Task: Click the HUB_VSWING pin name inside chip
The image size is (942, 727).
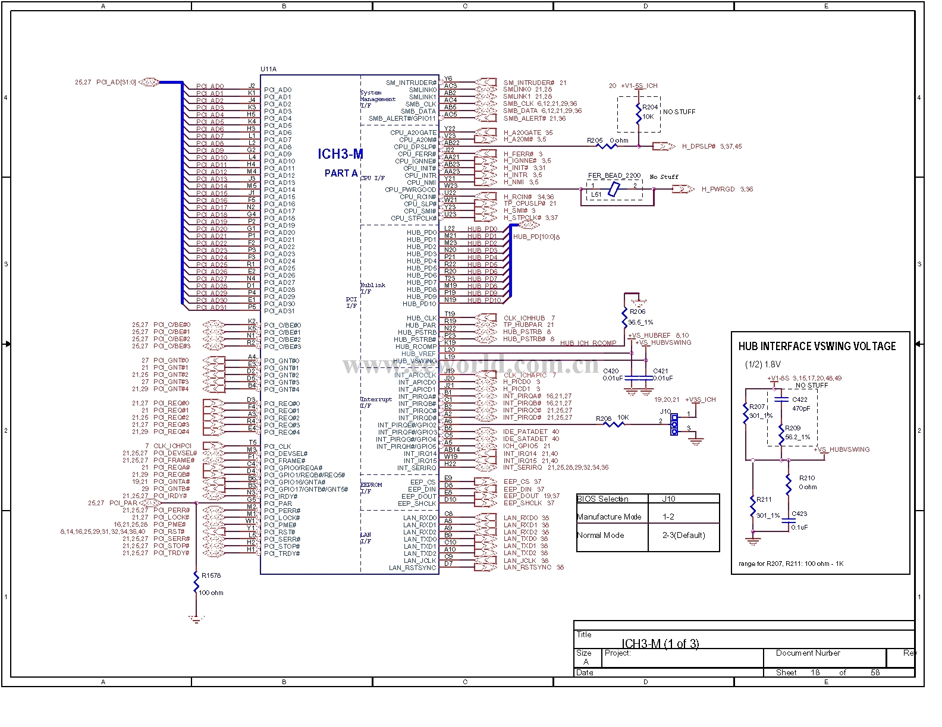Action: click(415, 361)
